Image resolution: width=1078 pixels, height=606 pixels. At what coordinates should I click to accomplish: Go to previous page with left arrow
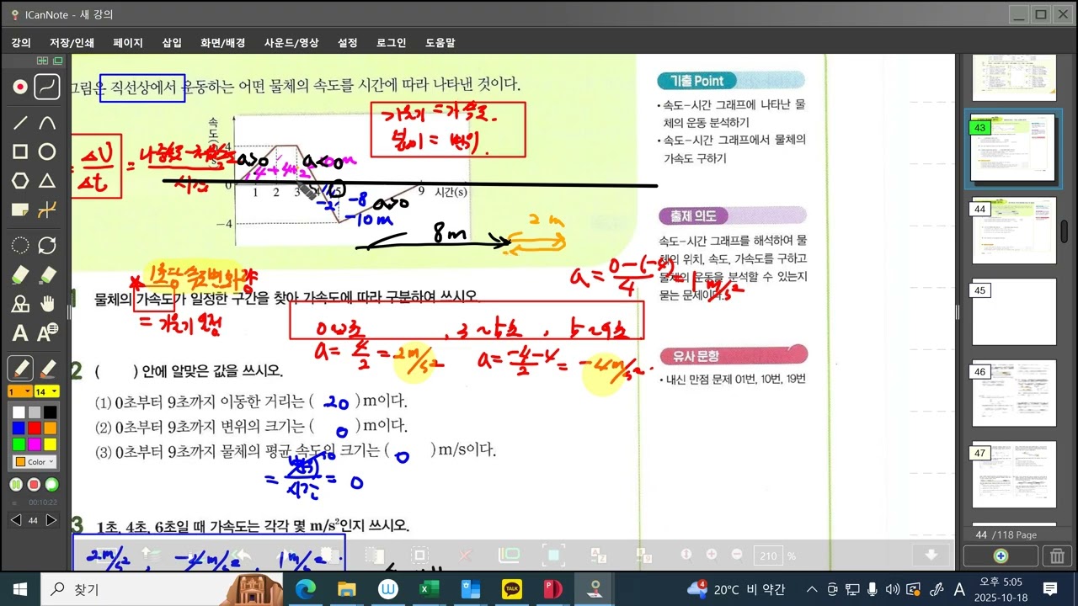click(x=16, y=520)
